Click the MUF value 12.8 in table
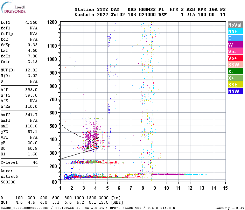The width and height of the screenshot is (245, 210). tap(104, 203)
